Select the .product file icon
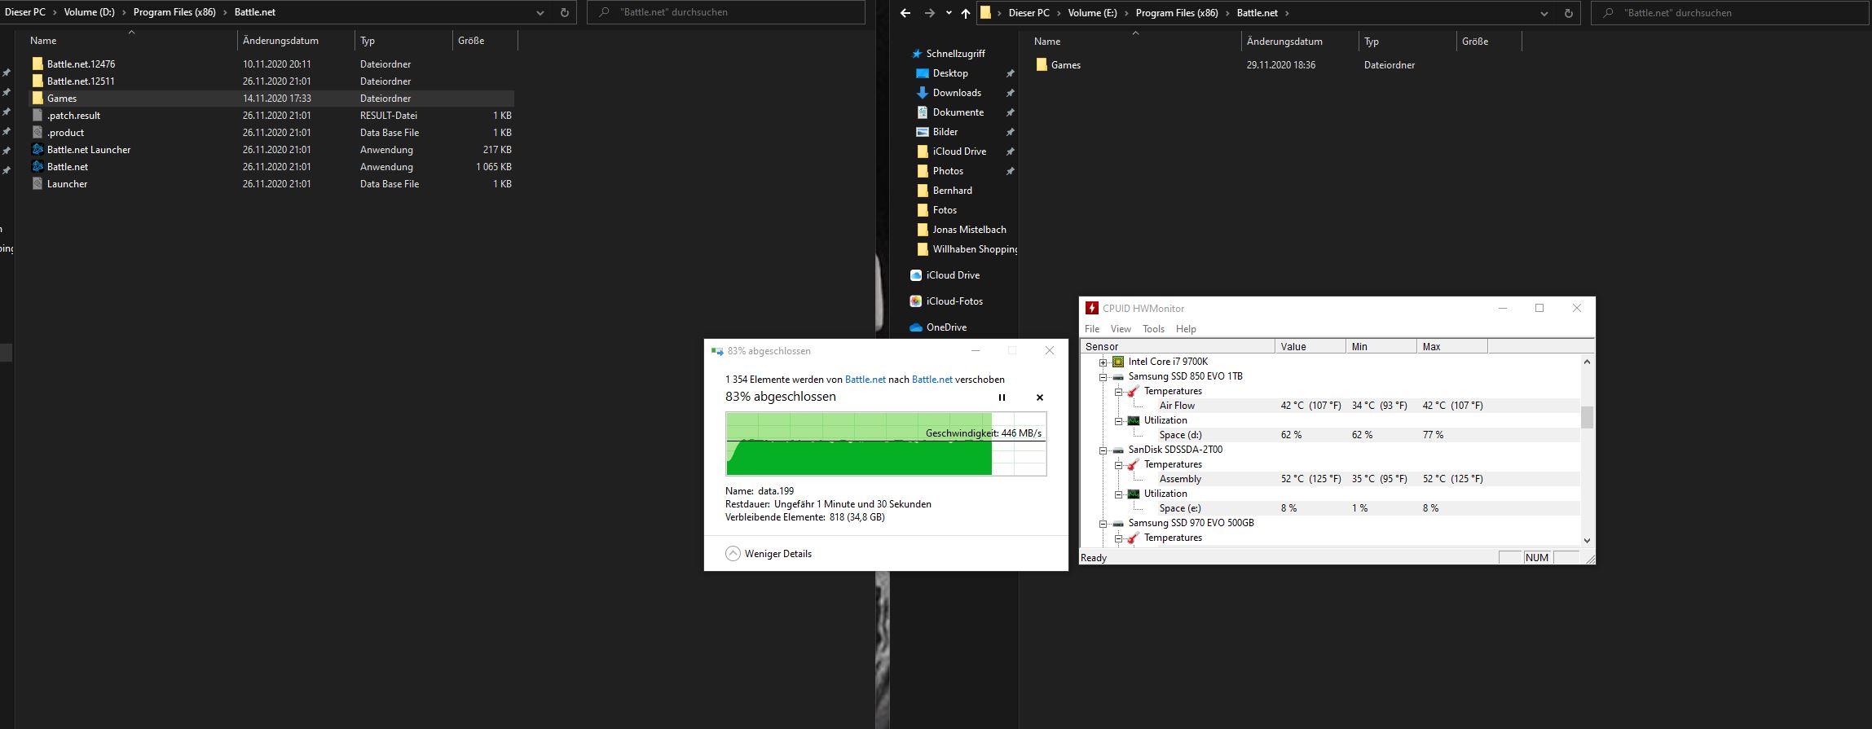1872x729 pixels. tap(37, 132)
